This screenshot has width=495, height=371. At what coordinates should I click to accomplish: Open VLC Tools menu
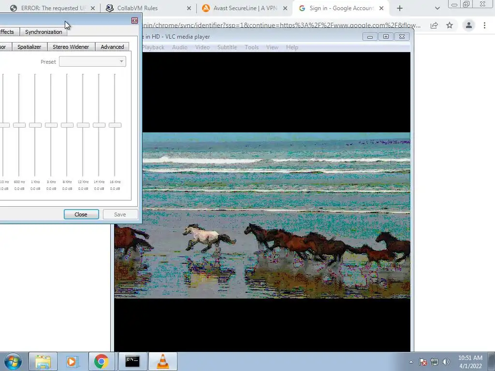tap(251, 47)
